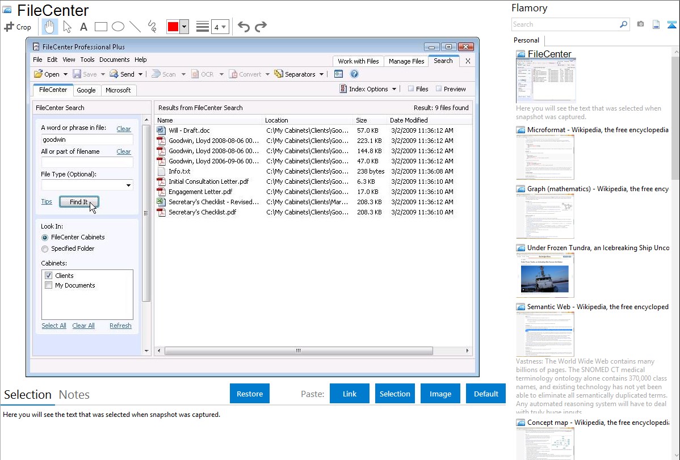Open the Under Frozen Tundra snapshot thumbnail
The width and height of the screenshot is (680, 460).
coord(545,276)
